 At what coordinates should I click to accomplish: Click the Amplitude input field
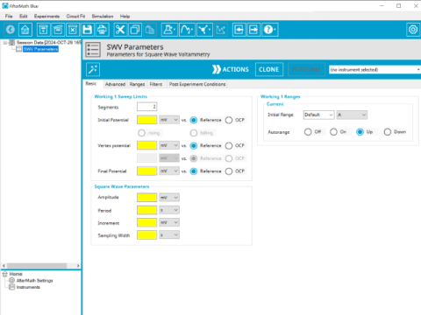tap(146, 198)
